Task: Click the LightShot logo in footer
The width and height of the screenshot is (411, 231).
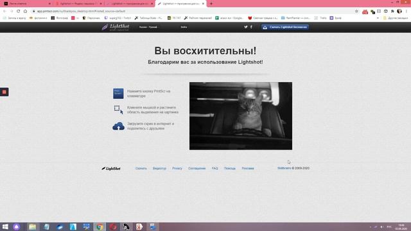Action: click(111, 168)
